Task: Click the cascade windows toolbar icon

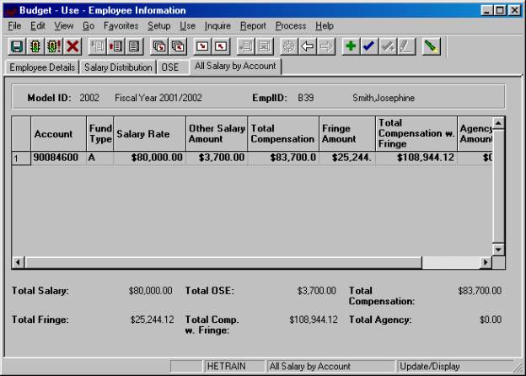Action: coord(159,46)
